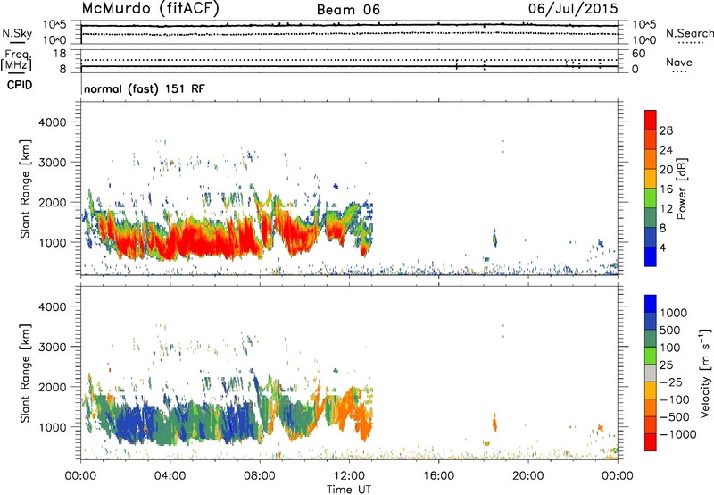Click the "08:00" time tick label
The height and width of the screenshot is (495, 714).
pos(260,476)
